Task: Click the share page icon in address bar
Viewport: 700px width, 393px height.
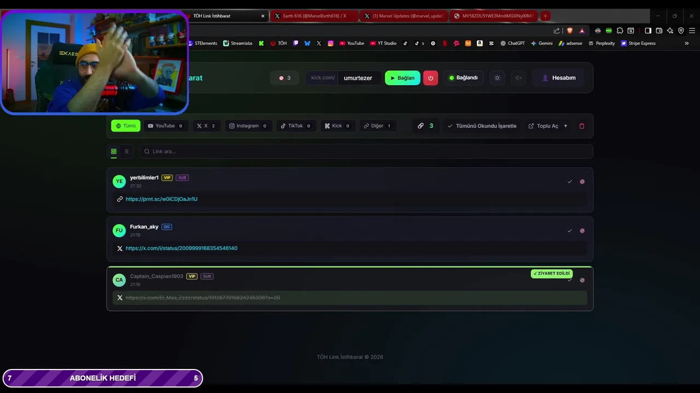Action: pos(557,31)
